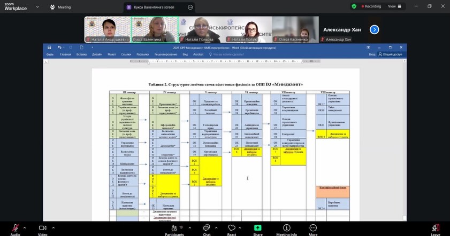The width and height of the screenshot is (450, 236).
Task: Open Meeting info
Action: pos(286,227)
